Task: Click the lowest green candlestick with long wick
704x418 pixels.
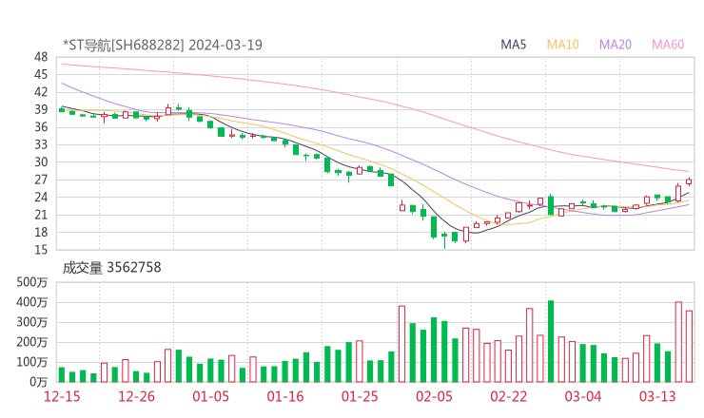Action: click(444, 240)
